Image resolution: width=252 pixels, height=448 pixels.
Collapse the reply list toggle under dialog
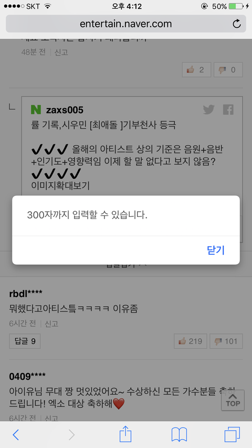pos(126,265)
